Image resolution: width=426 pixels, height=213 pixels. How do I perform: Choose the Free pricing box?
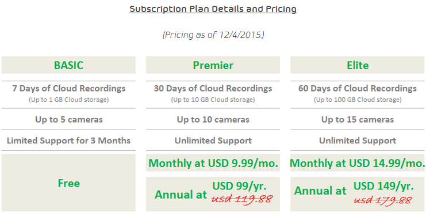pos(68,183)
